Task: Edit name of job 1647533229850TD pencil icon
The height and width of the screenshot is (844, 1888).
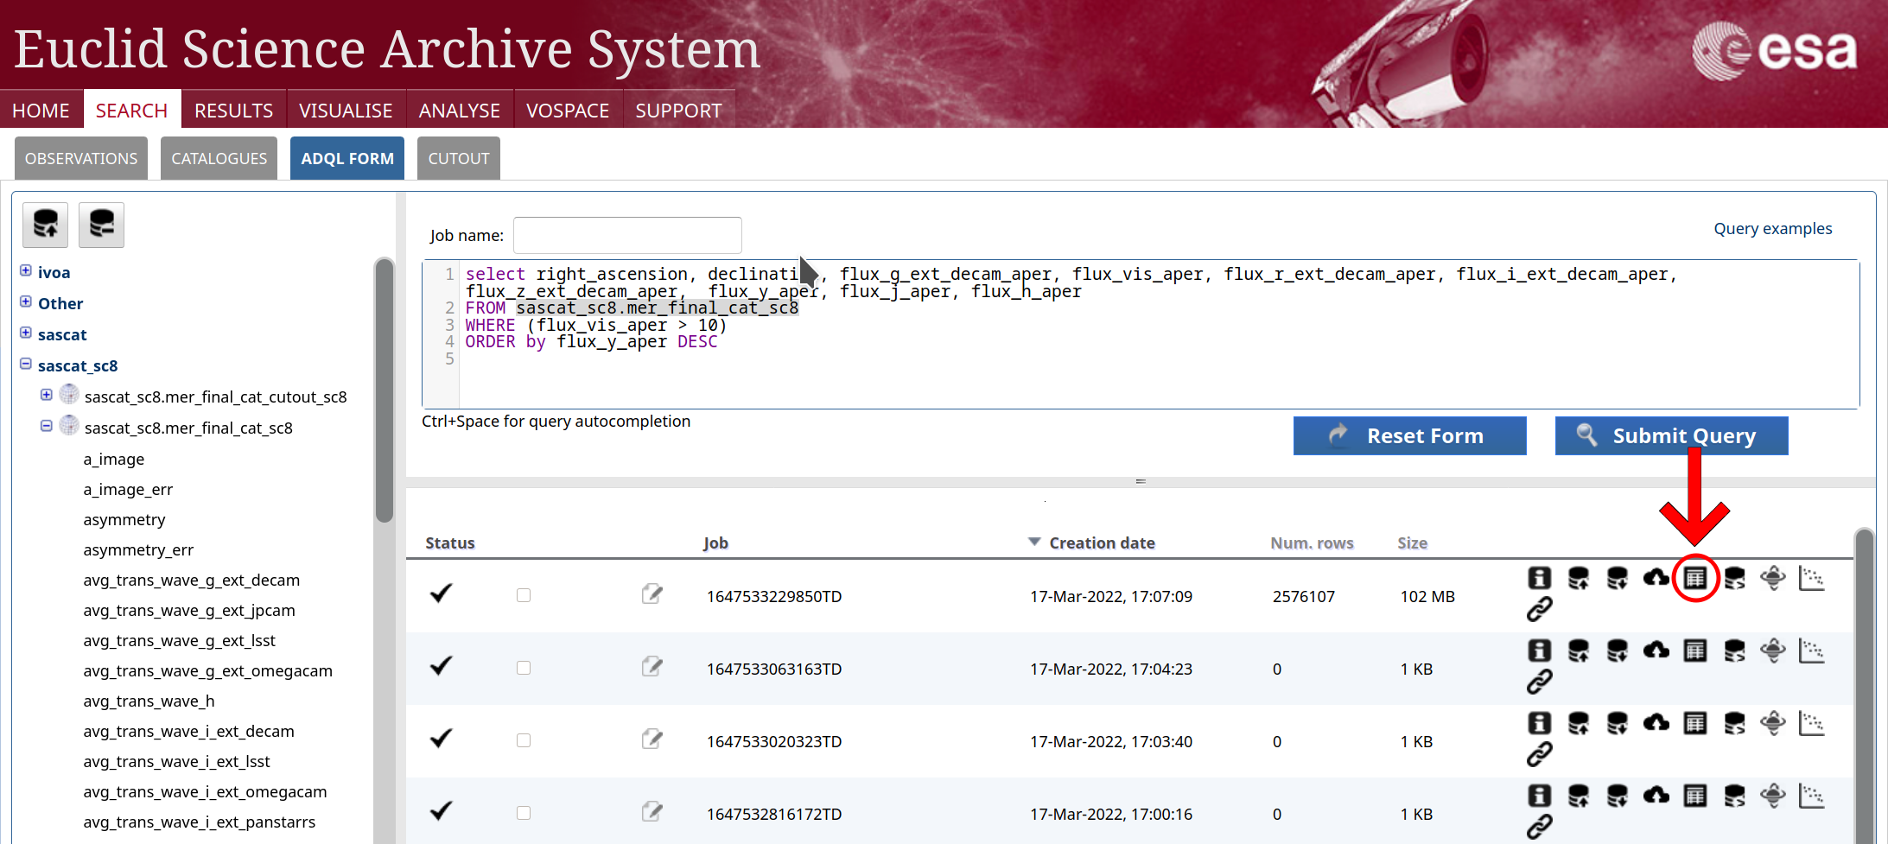Action: [x=652, y=593]
